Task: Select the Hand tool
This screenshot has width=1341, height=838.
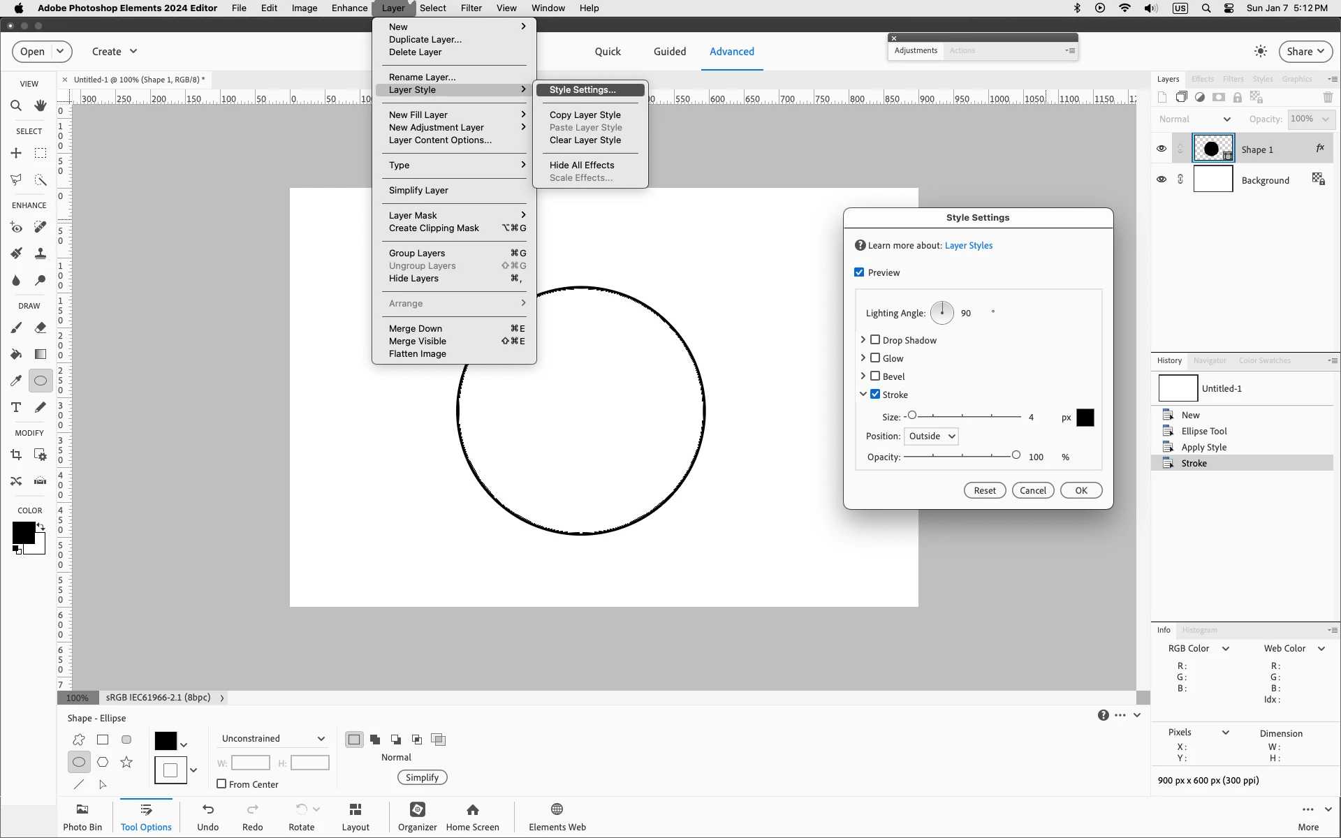Action: pos(41,105)
